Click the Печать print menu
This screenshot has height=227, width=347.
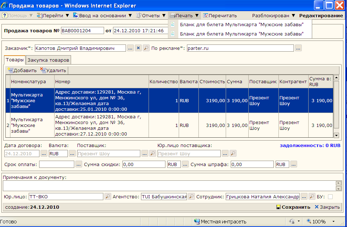[x=184, y=16]
